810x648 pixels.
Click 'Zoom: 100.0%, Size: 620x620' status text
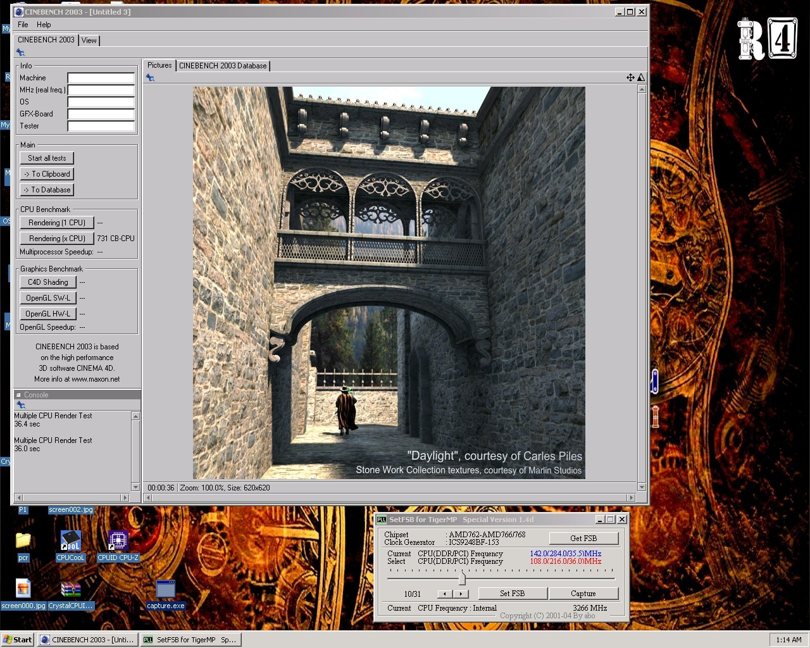(225, 488)
